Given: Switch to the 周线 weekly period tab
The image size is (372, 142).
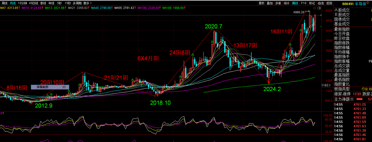Looking at the screenshot, I should pos(5,3).
